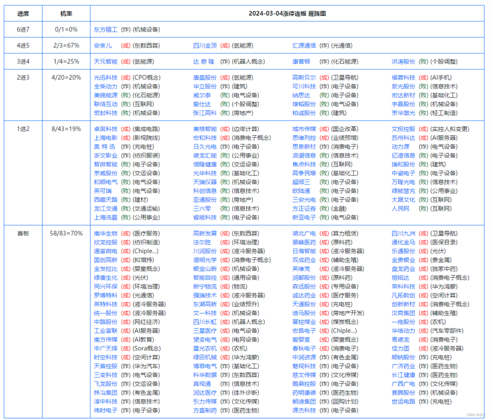Click 英维克 stock name

click(301, 269)
